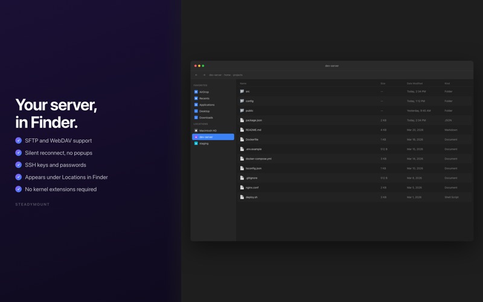The width and height of the screenshot is (483, 302).
Task: Click dev-server in the breadcrumb path
Action: [216, 75]
